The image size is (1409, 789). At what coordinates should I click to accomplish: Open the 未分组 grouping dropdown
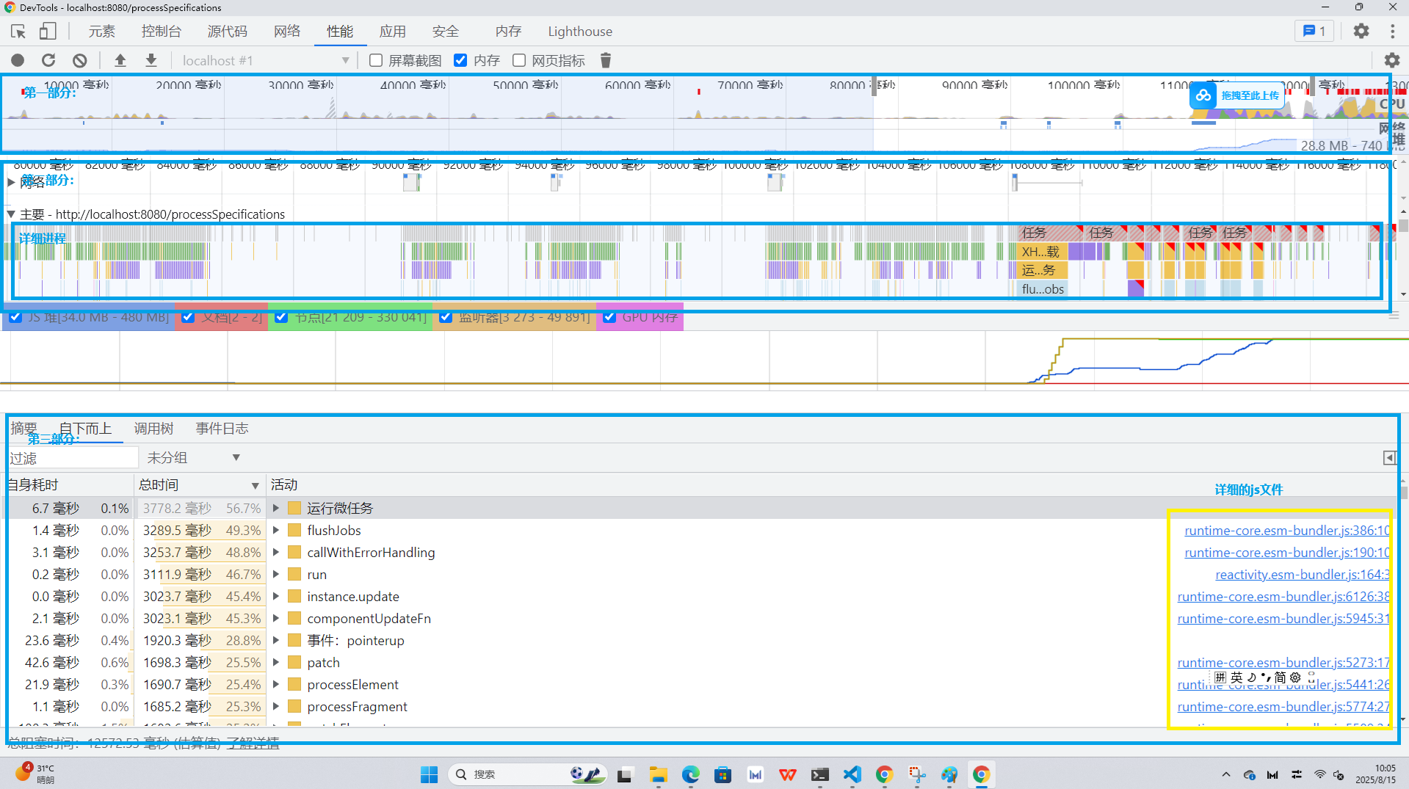pos(193,458)
